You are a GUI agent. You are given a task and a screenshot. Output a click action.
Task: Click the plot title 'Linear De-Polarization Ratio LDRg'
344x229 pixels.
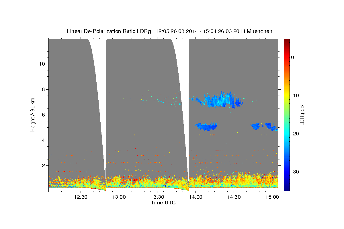point(109,31)
